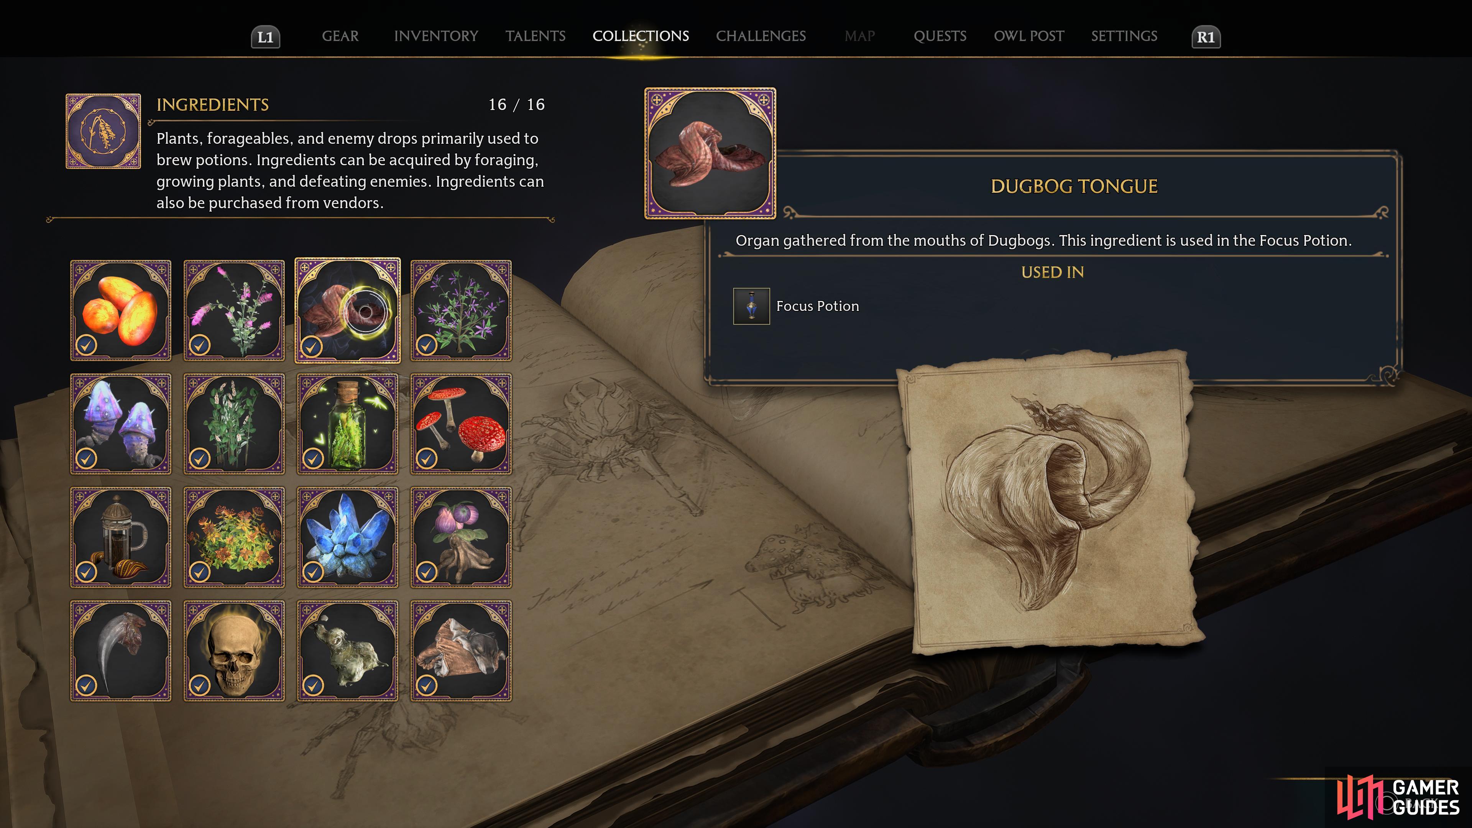Select the green glowing bottle ingredient
The image size is (1472, 828).
347,424
